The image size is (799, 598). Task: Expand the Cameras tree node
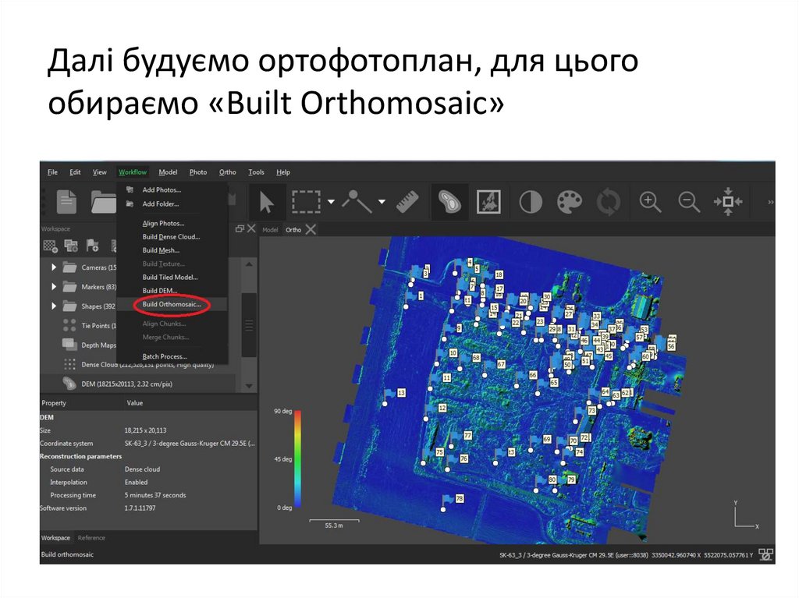(54, 267)
